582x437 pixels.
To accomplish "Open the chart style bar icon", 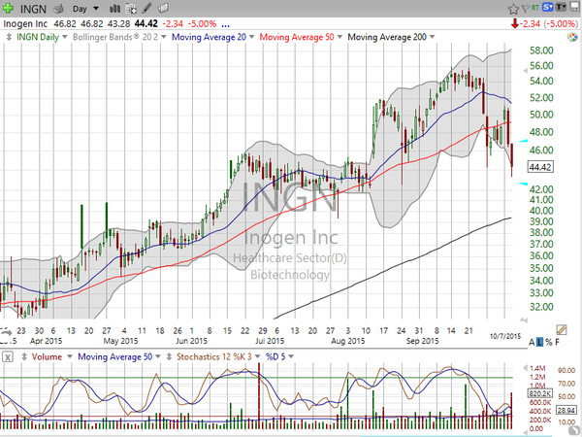I will pos(114,8).
